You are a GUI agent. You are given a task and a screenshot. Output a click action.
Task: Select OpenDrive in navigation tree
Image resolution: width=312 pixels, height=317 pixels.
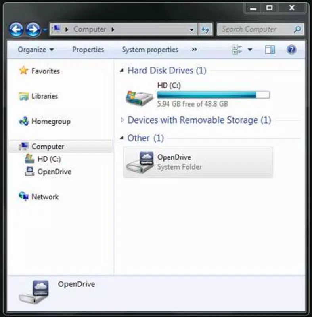pyautogui.click(x=54, y=172)
